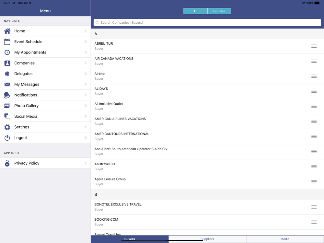
Task: Open the Airbnb buyer entry
Action: (x=207, y=76)
